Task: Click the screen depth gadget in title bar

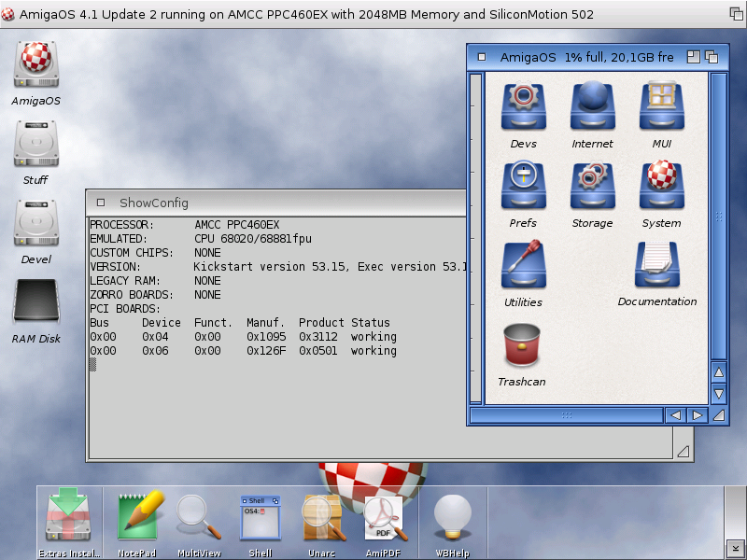Action: (737, 14)
